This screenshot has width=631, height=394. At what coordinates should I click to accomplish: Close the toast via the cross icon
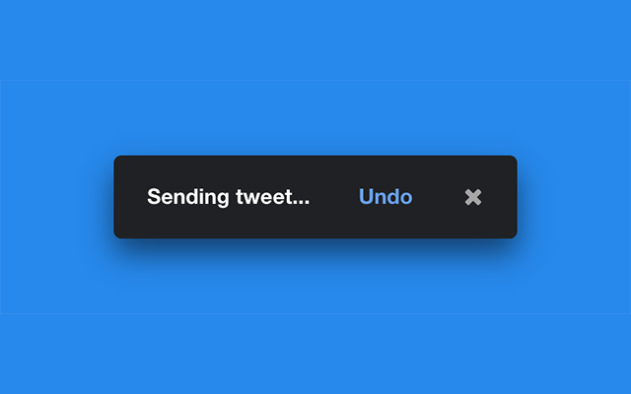tap(473, 197)
